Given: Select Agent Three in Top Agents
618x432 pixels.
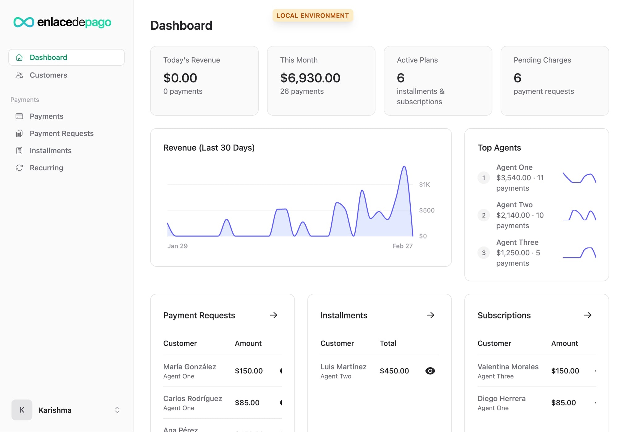Looking at the screenshot, I should pyautogui.click(x=537, y=253).
